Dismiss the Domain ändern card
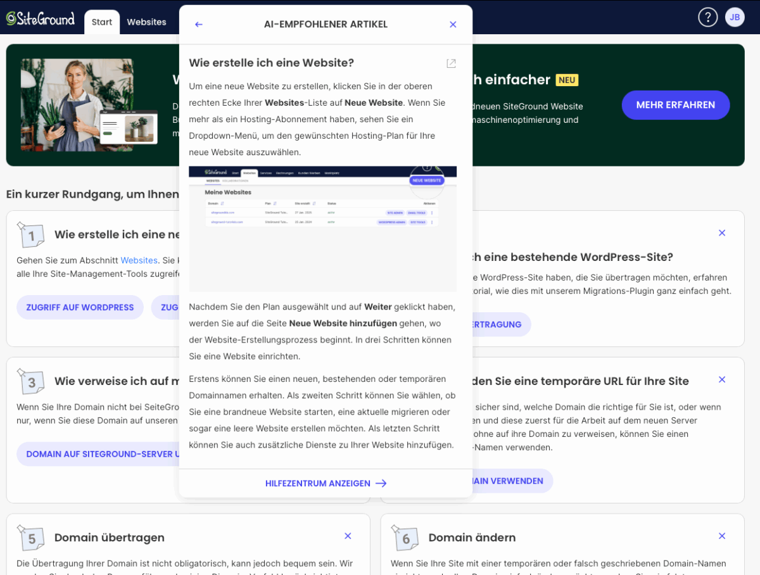This screenshot has height=575, width=760. point(721,536)
